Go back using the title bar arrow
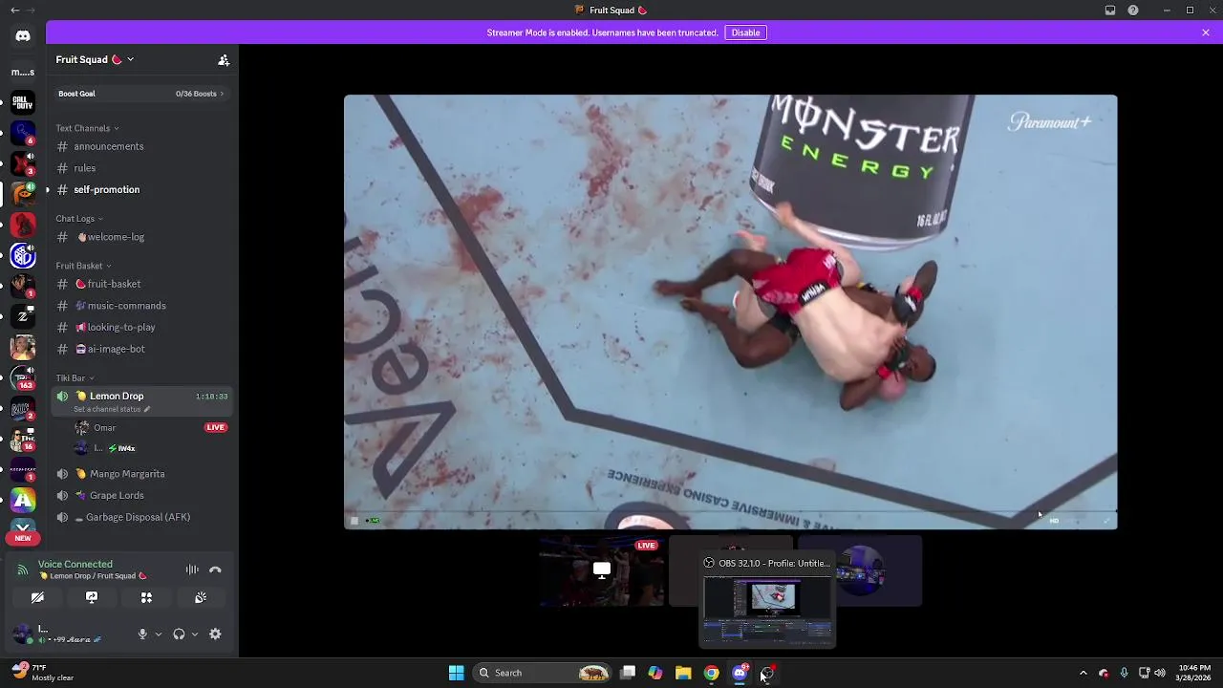 (x=14, y=11)
